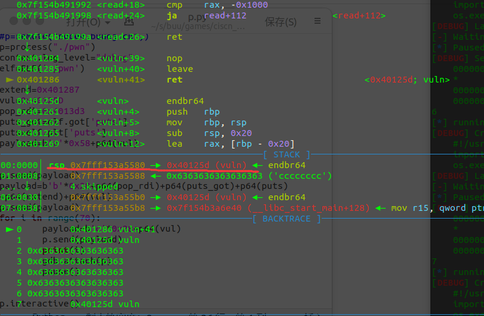Viewport: 484px width, 316px height.
Task: Click stack address 0x7fff153a5580
Action: (x=108, y=165)
